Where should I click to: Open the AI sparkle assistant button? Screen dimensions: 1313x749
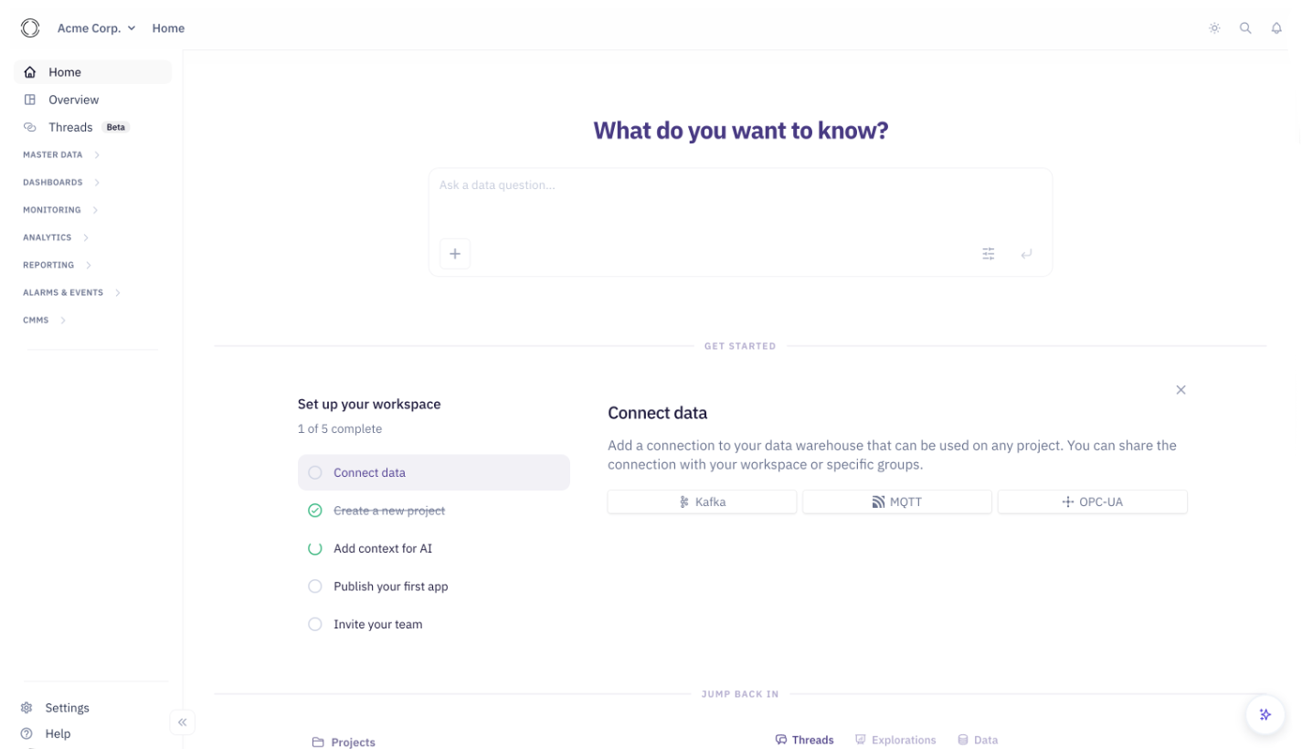(1265, 714)
